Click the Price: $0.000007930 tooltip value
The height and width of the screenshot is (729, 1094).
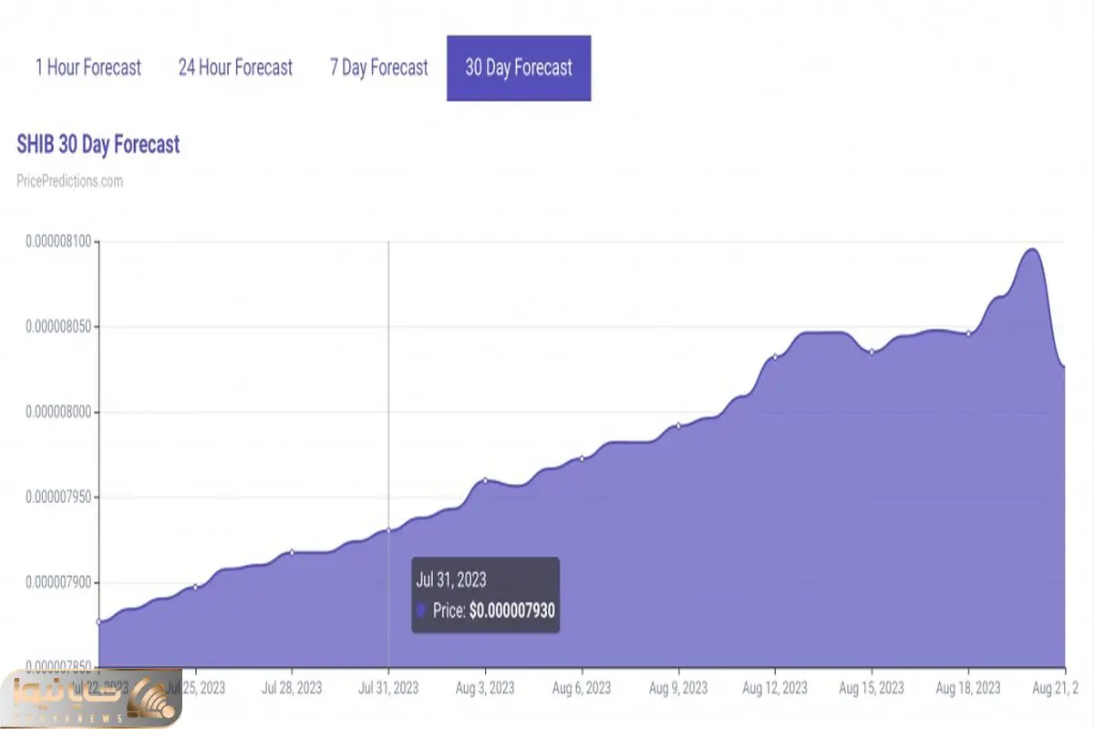pos(494,611)
